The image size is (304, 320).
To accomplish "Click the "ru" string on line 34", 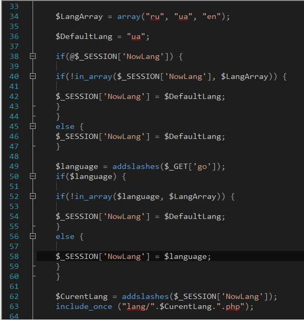I will [x=155, y=17].
